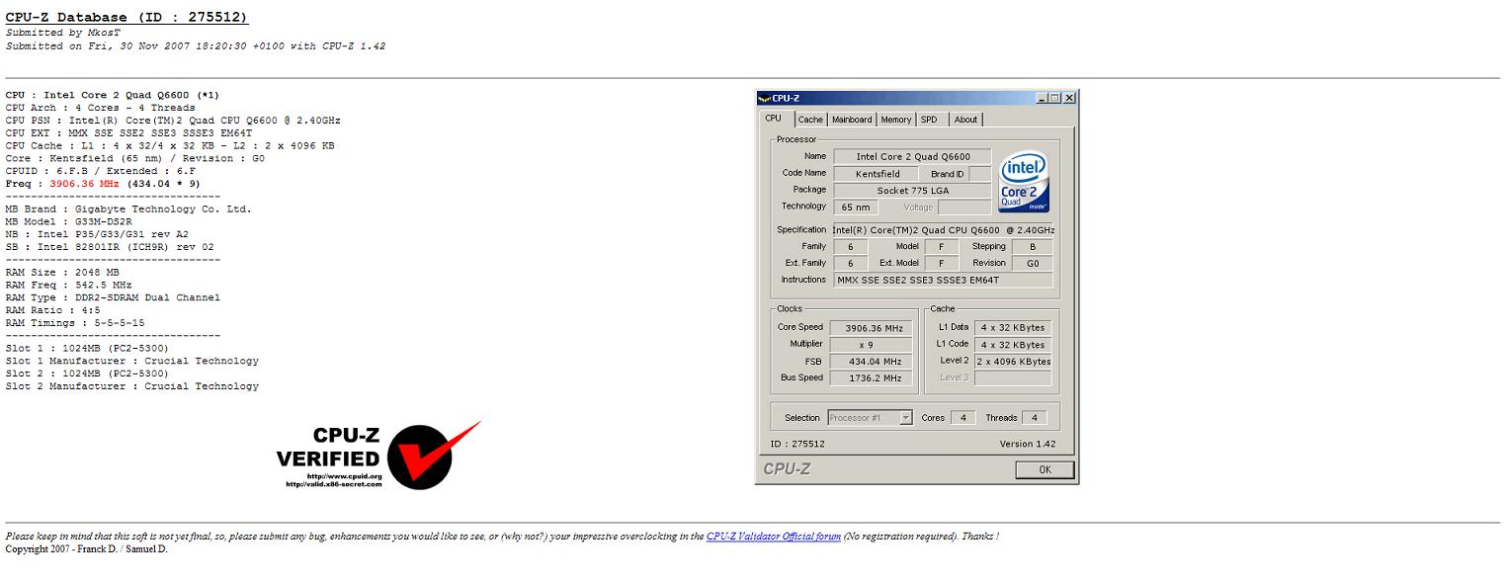Screen dimensions: 1506x583
Task: Click the 'RAM Ratio : 4:5' line
Action: 53,311
